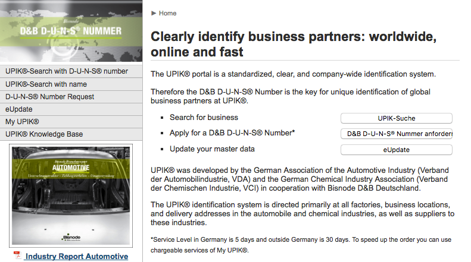Click the D&B D-U-N-S Nummer anfordern button
Screen dimensions: 471x262
(396, 134)
